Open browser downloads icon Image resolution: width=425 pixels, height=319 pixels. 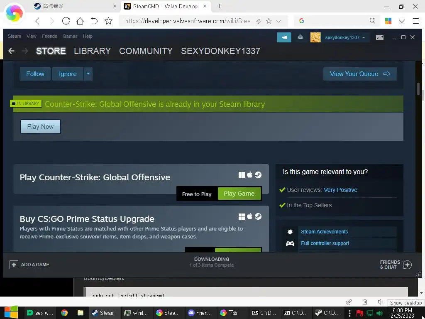point(402,21)
